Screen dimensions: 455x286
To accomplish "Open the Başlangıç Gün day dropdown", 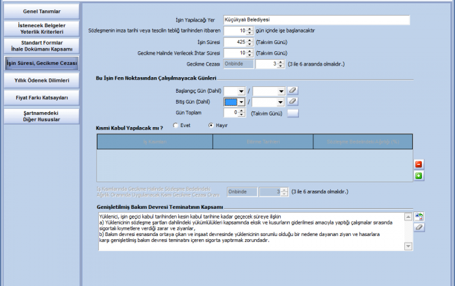I will pos(241,91).
